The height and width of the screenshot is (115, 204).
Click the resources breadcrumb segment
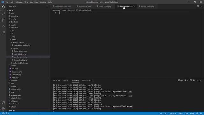(56, 10)
